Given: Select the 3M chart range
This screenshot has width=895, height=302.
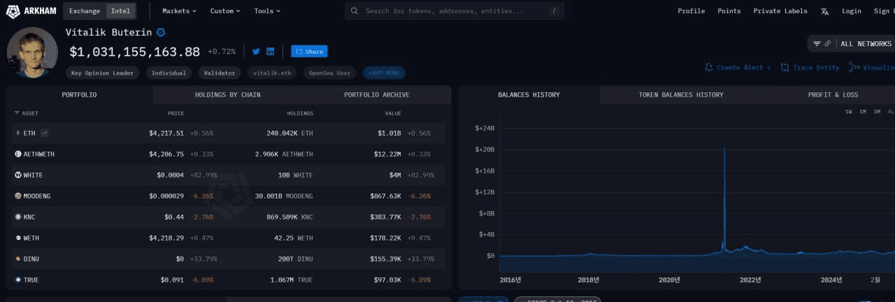Looking at the screenshot, I should [877, 112].
